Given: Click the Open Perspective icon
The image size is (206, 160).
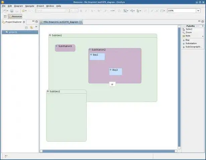Looking at the screenshot, I should click(x=5, y=16).
